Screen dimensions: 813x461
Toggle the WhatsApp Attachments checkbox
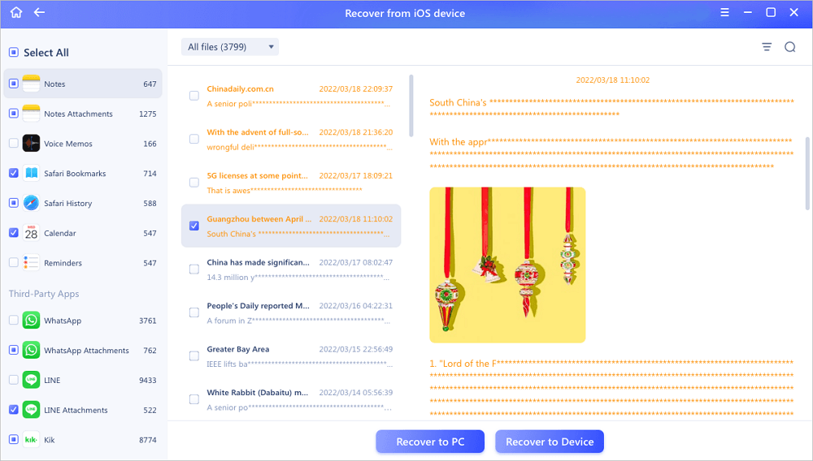[x=14, y=351]
